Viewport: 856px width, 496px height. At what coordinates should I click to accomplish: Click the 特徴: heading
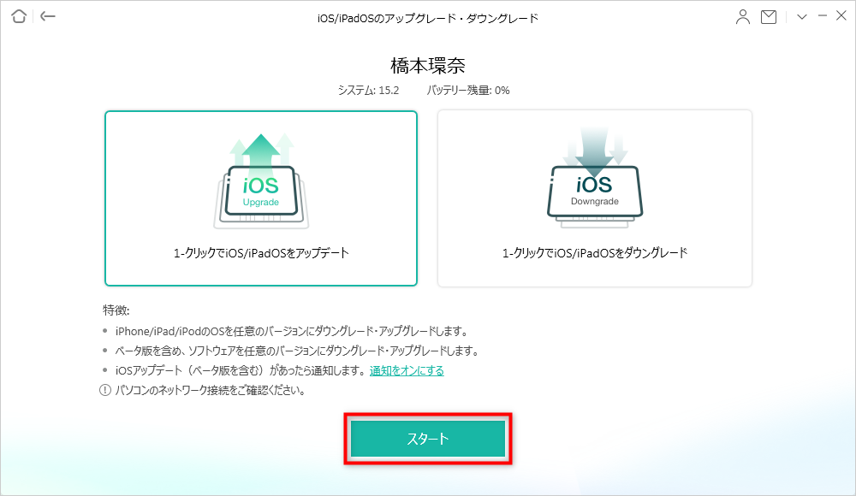(116, 310)
